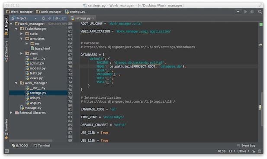Click the Debug bug icon
Viewport: 267px width, 159px height.
[252, 12]
